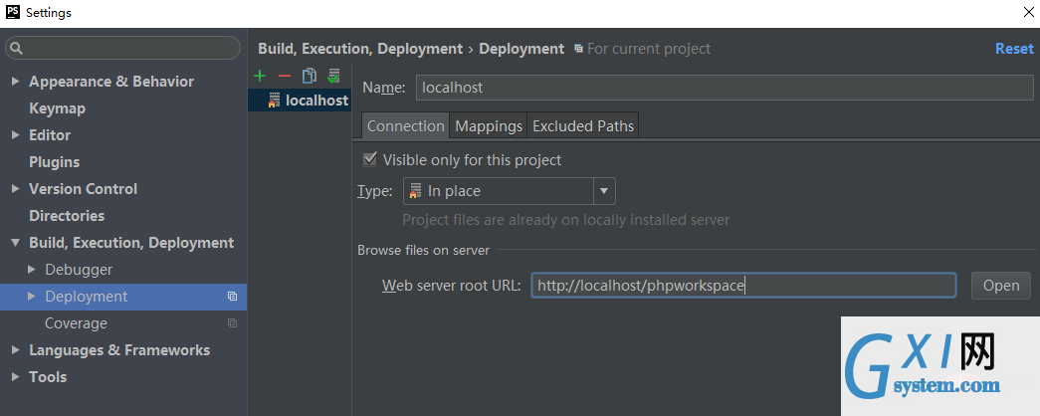Click the Open button next to URL
The image size is (1040, 416).
(1001, 286)
